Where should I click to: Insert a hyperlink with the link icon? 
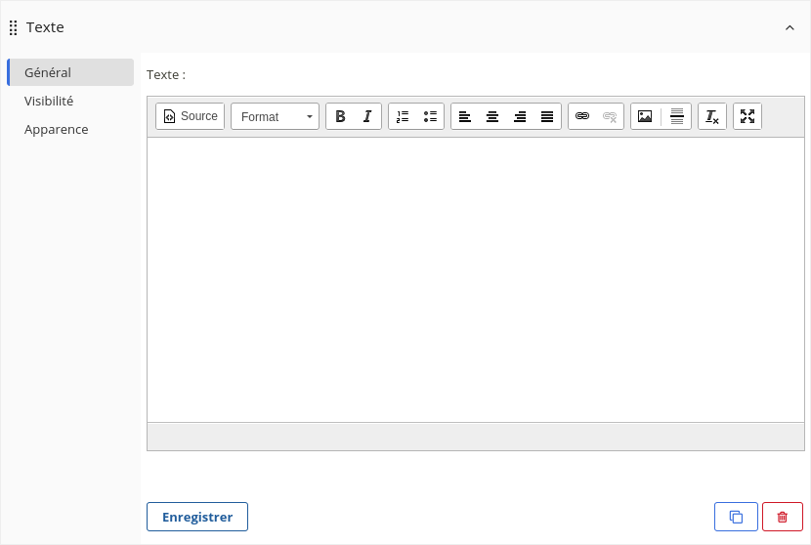pos(582,116)
